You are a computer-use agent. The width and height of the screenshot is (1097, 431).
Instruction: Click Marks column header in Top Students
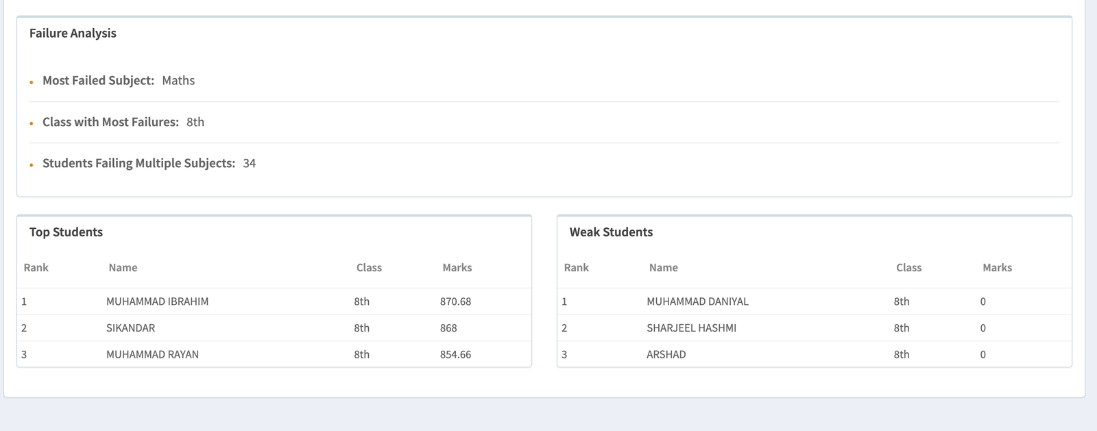[457, 267]
